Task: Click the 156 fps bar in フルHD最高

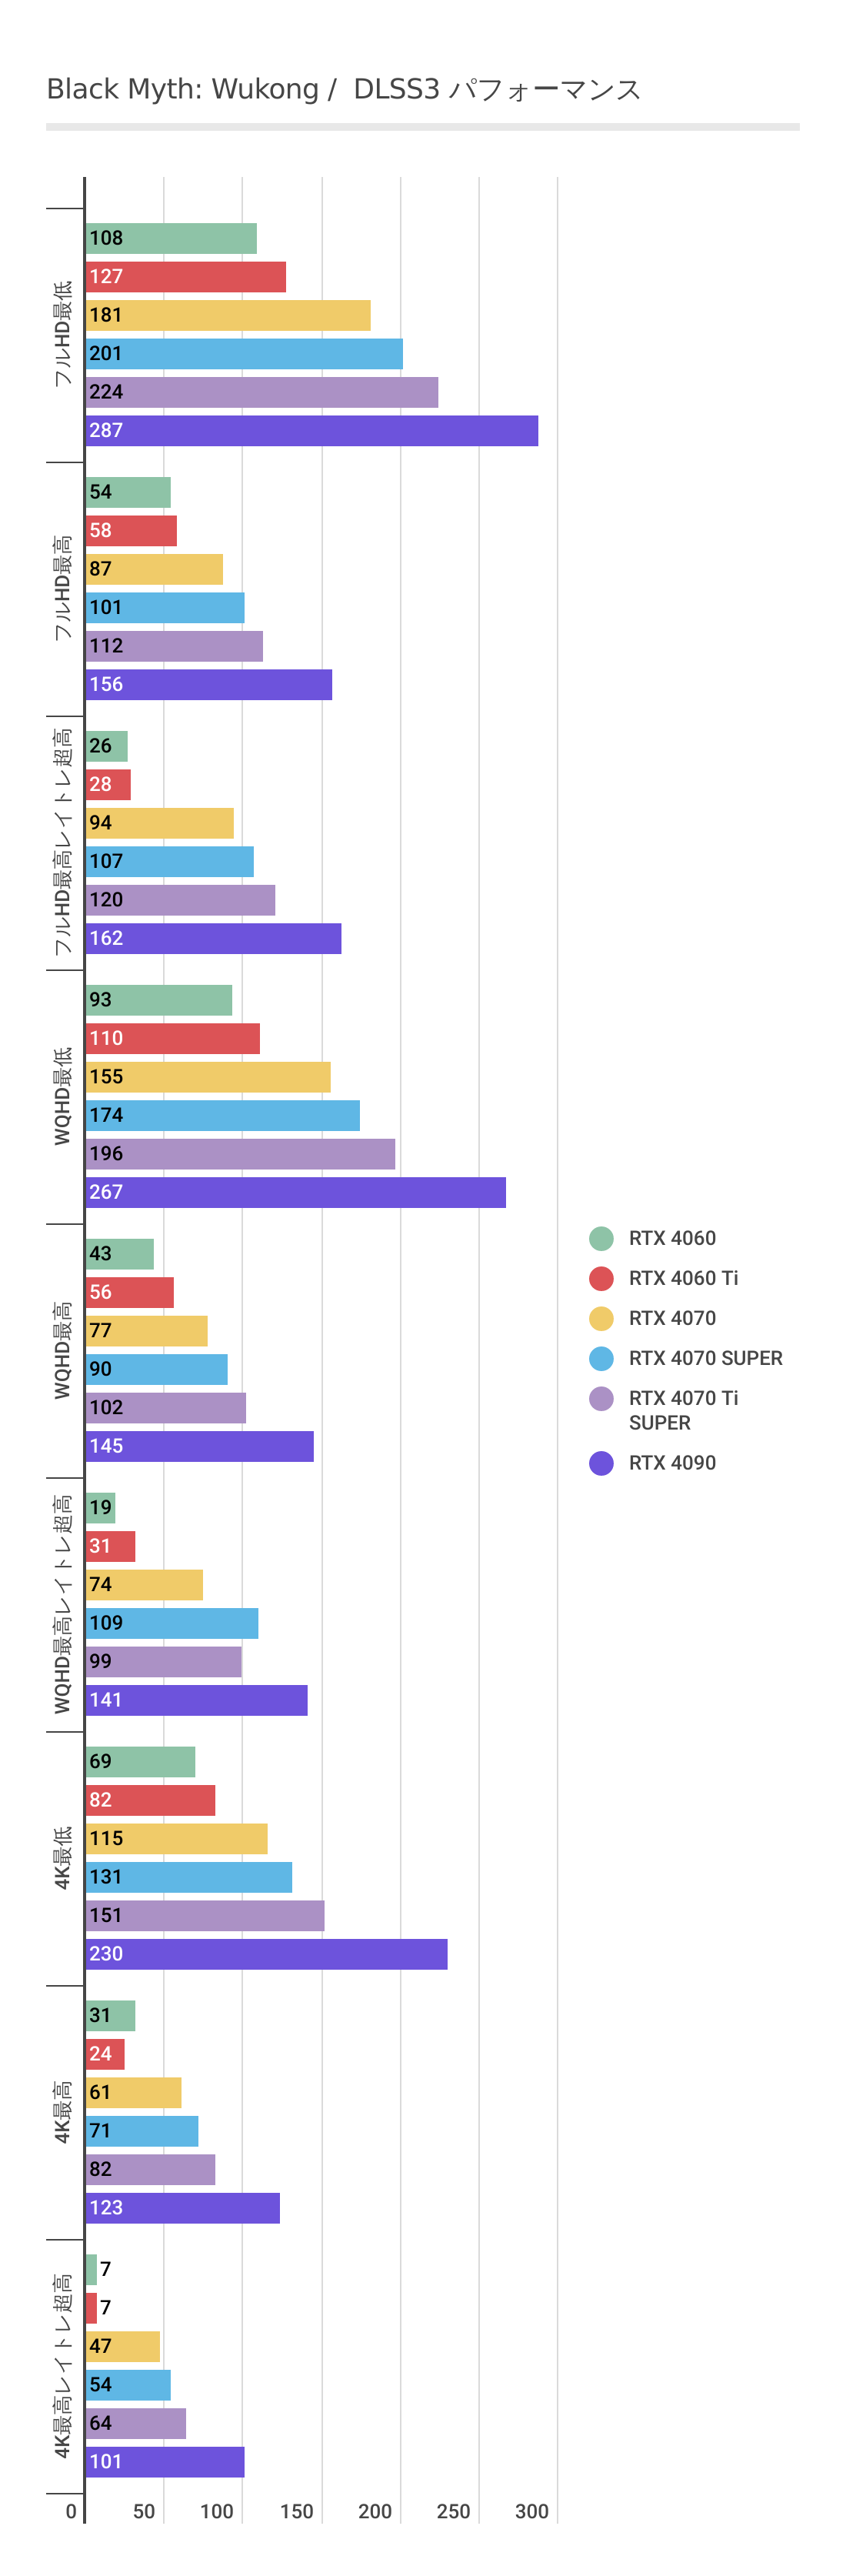Action: (209, 685)
